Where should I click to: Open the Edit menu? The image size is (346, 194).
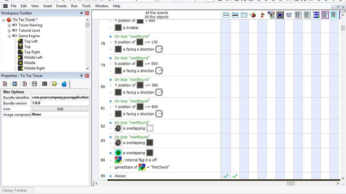[24, 6]
